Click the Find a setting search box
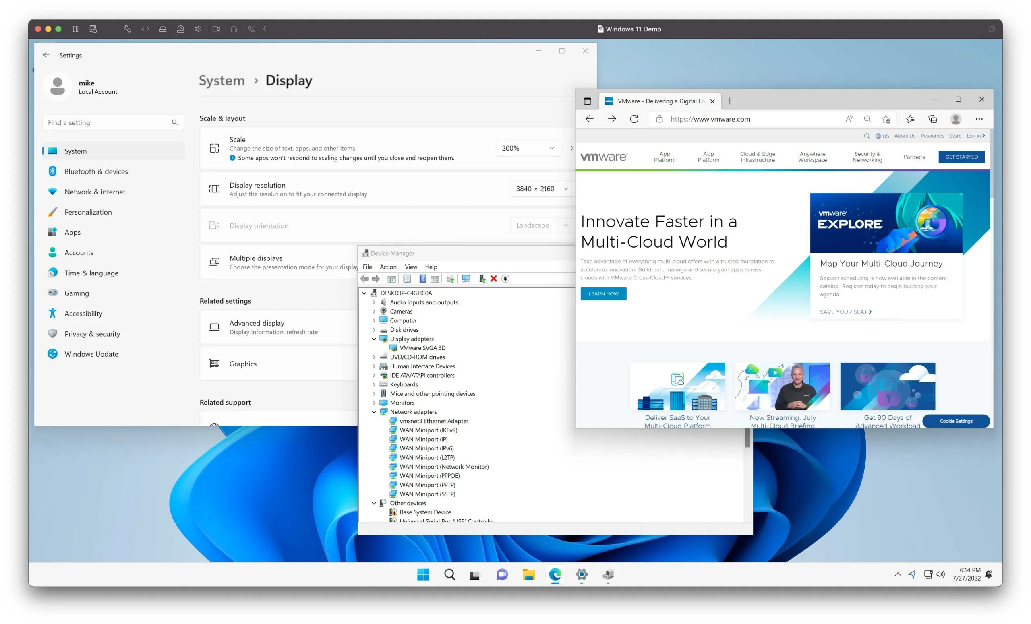The height and width of the screenshot is (624, 1031). (113, 122)
